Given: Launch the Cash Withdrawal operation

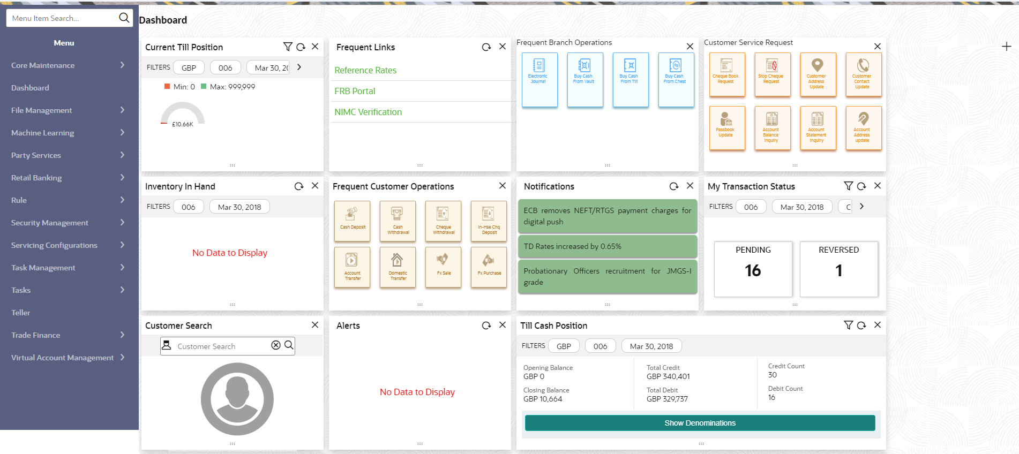Looking at the screenshot, I should [x=398, y=221].
